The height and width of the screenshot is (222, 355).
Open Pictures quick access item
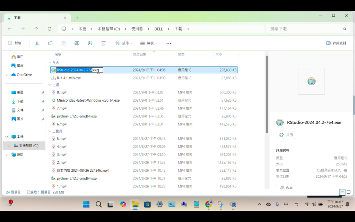click(x=17, y=119)
